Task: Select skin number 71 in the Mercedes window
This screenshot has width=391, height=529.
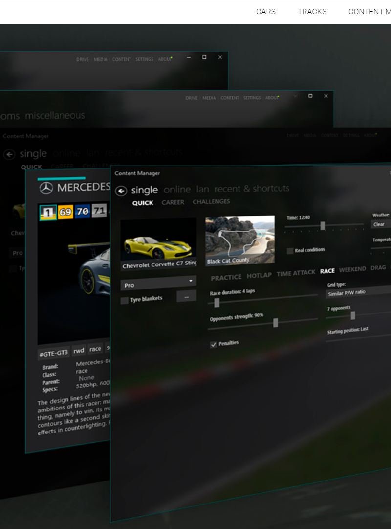Action: tap(99, 211)
